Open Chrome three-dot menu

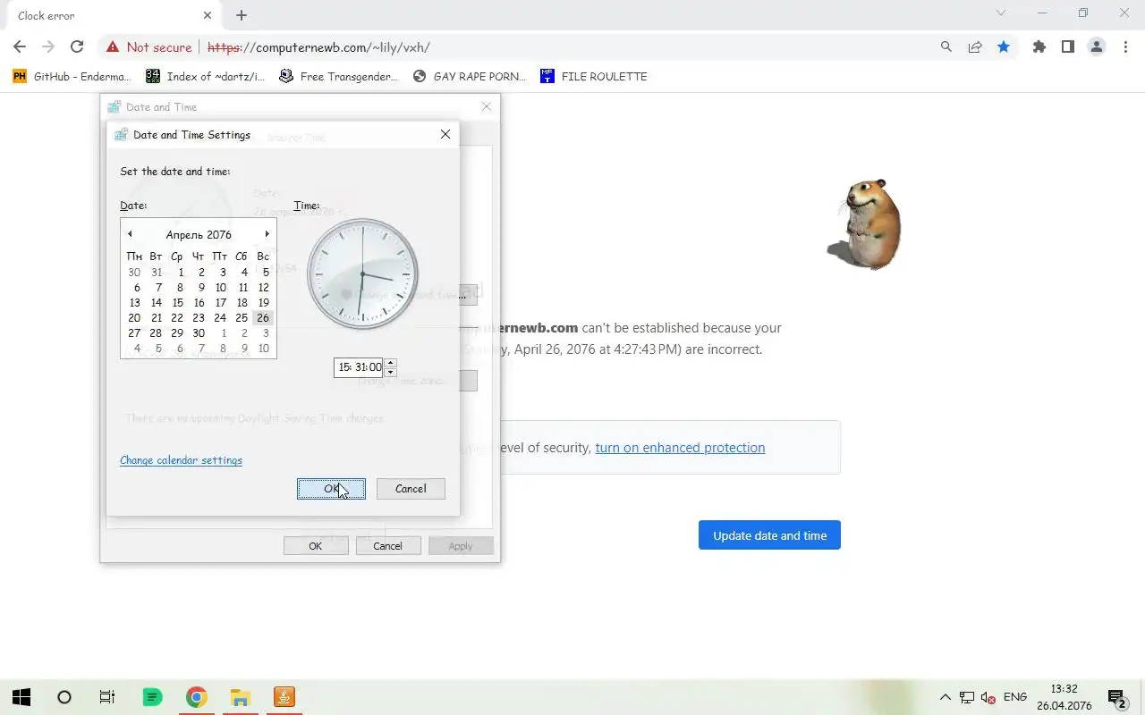1125,47
